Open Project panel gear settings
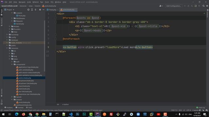 tap(40, 10)
